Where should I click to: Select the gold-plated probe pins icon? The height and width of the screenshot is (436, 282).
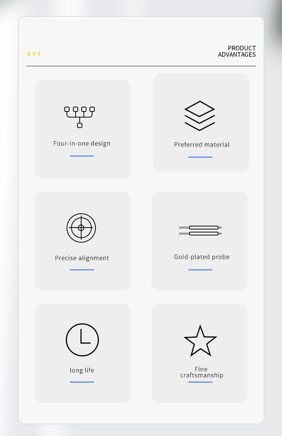coord(200,230)
